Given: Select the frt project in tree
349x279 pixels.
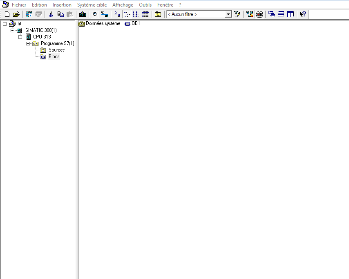Looking at the screenshot, I should (20, 24).
